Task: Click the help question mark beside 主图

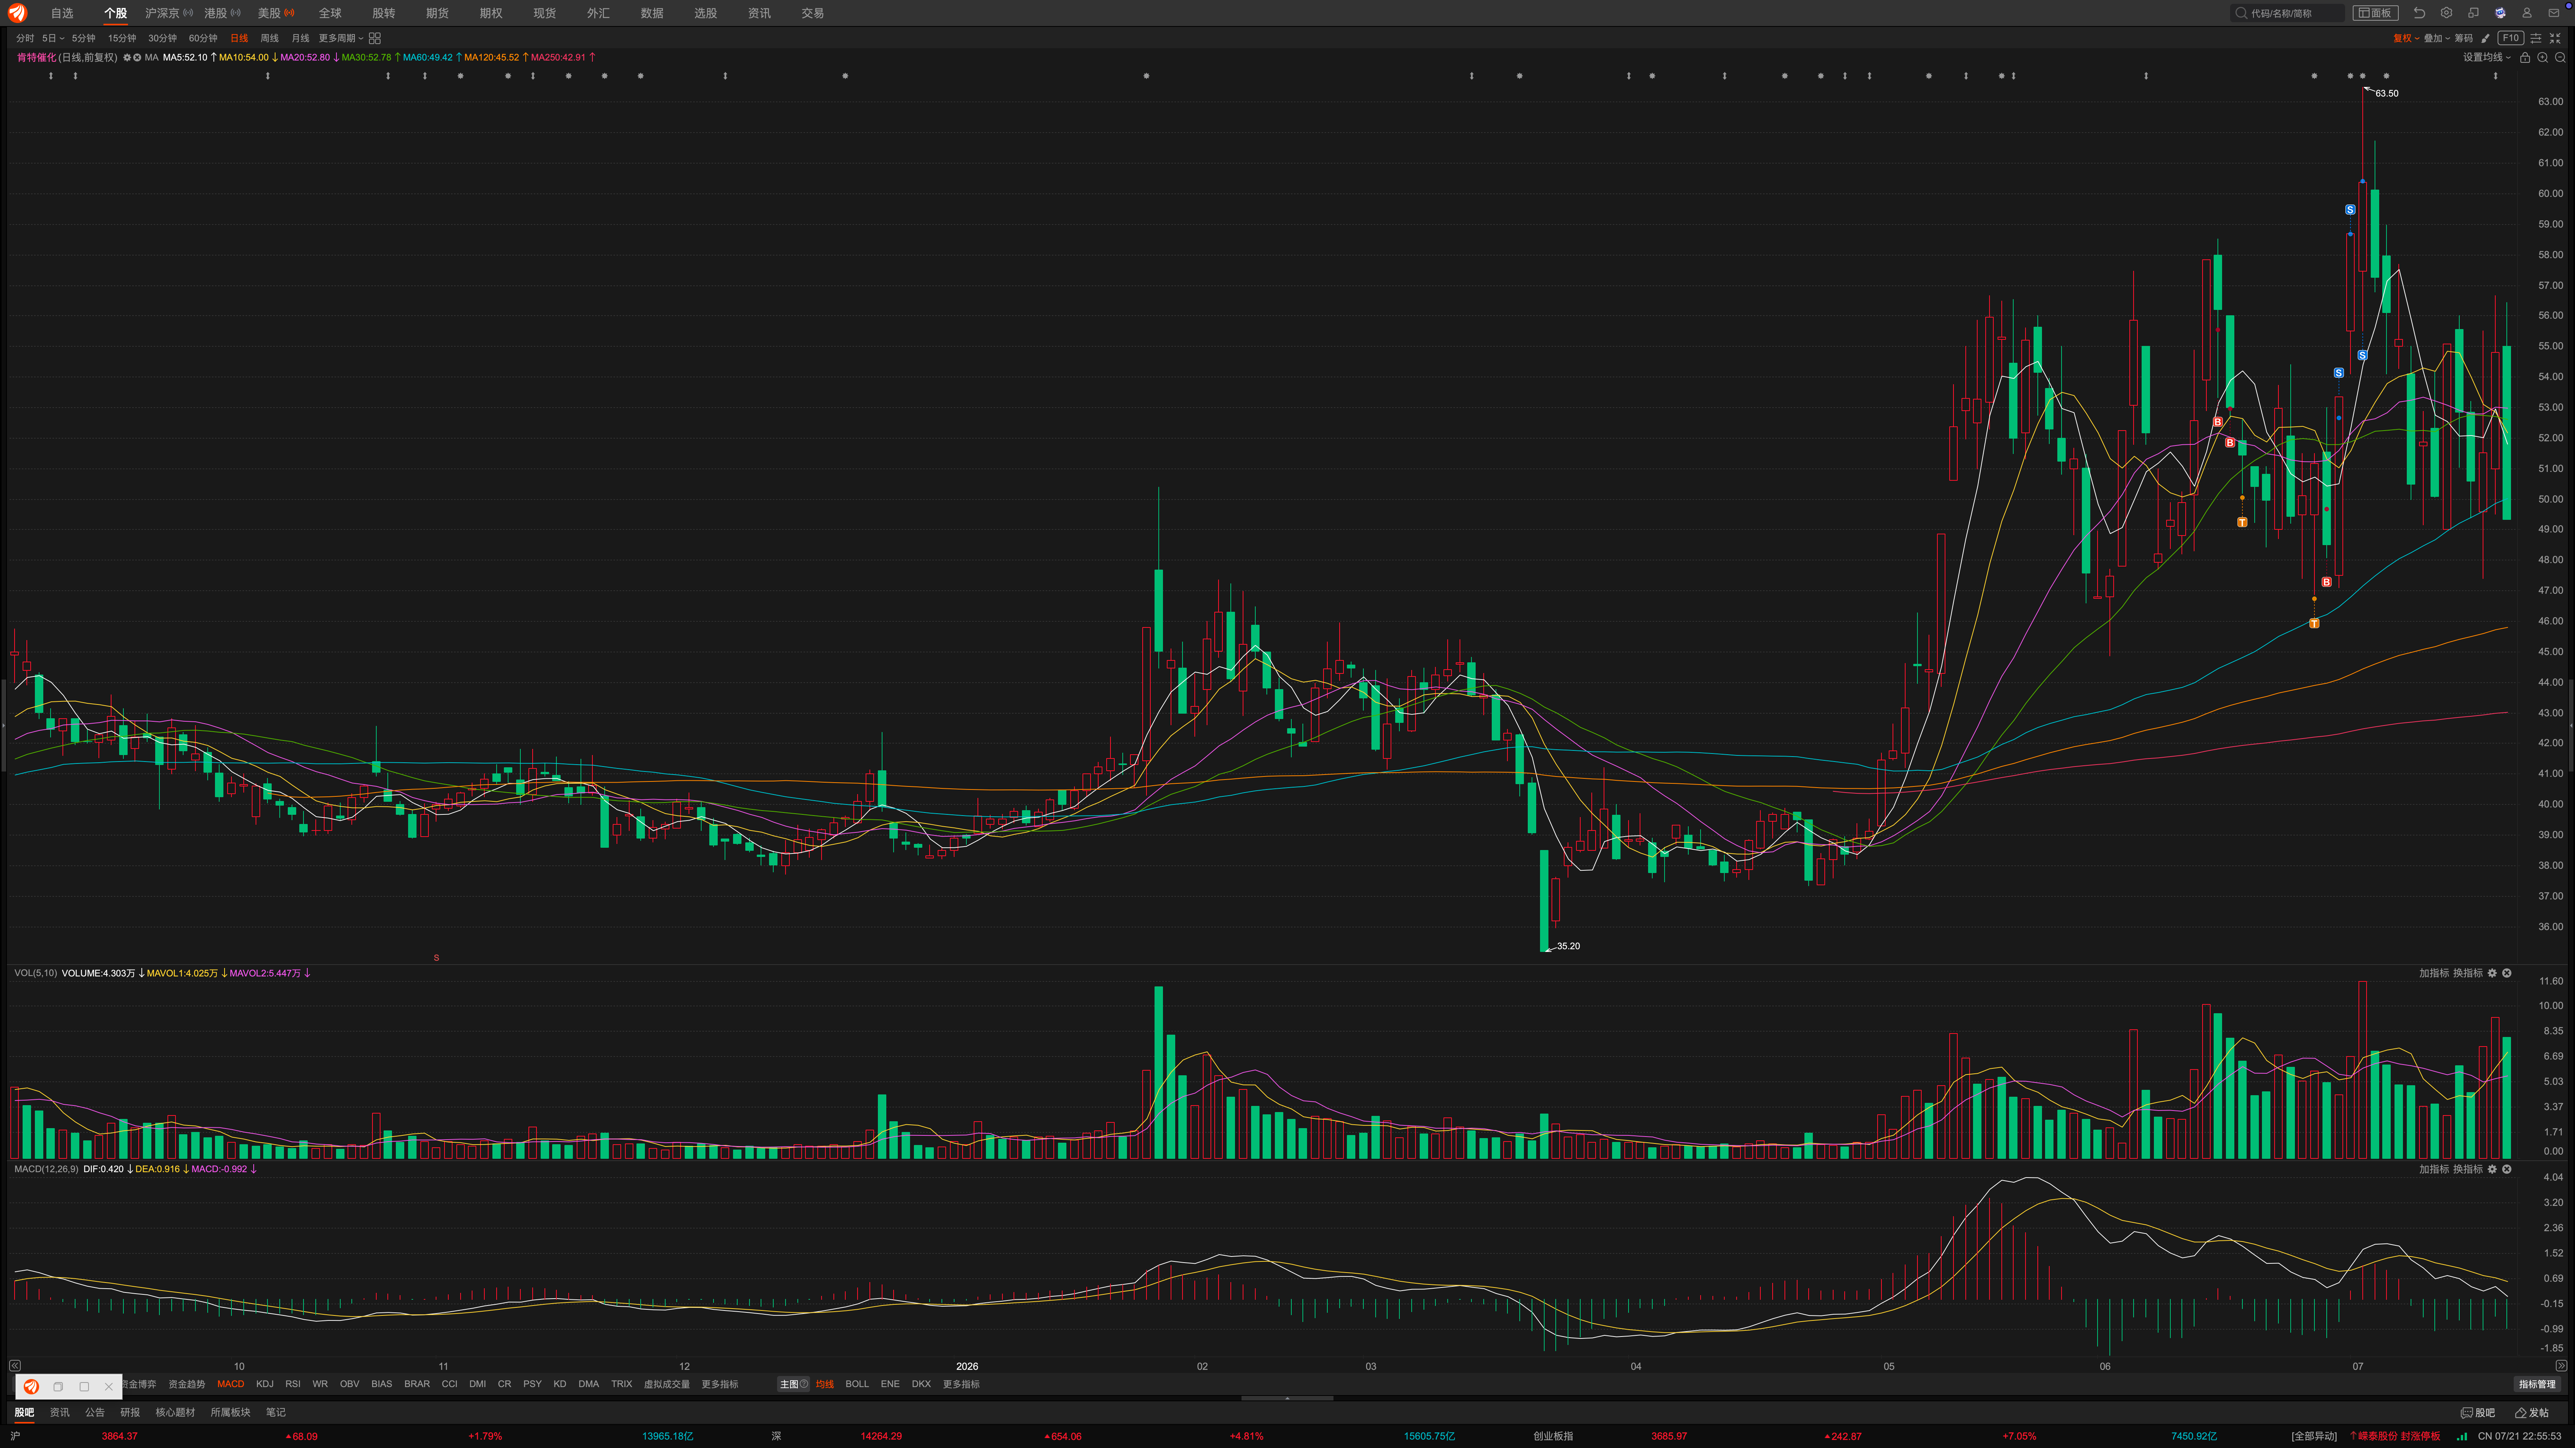Action: 804,1384
